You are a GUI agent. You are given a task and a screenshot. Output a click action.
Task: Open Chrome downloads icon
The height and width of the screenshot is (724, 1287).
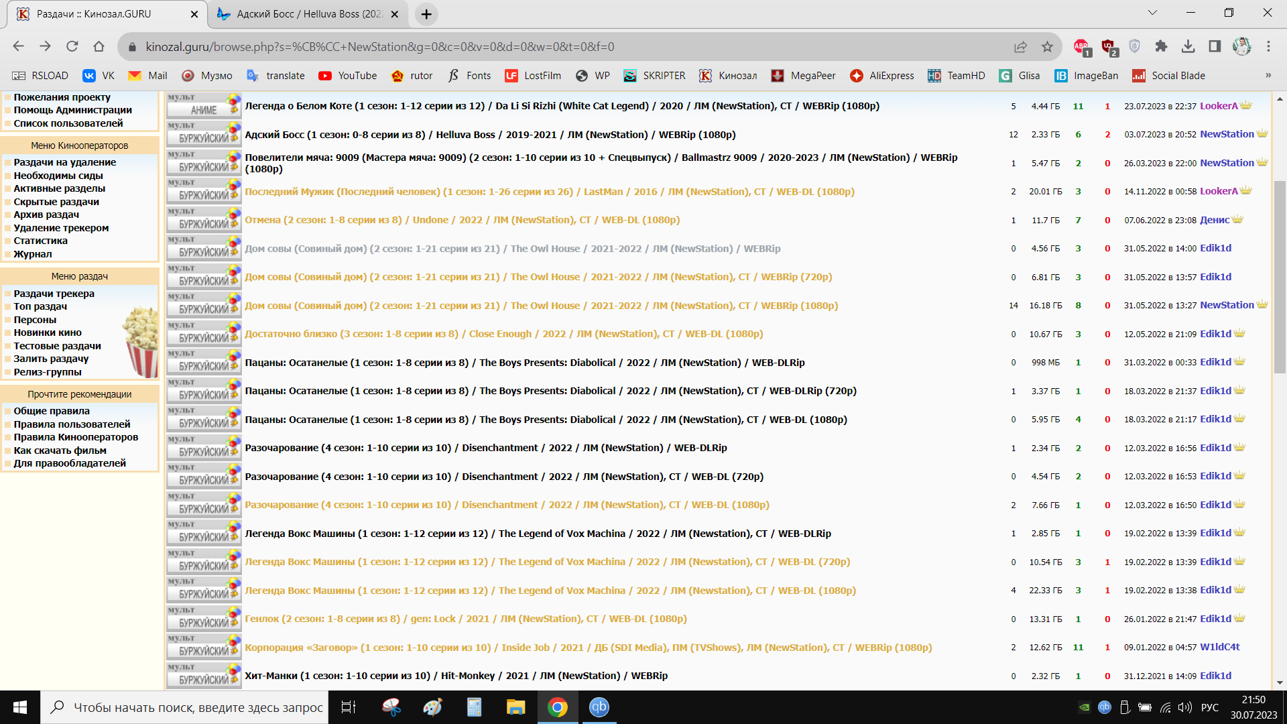point(1188,46)
